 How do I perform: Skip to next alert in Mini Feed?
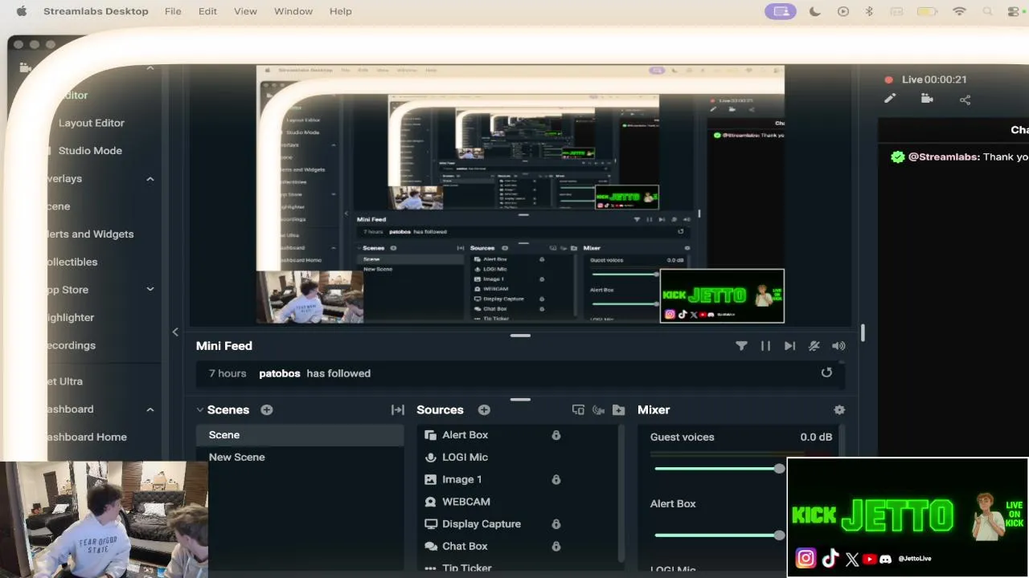[789, 346]
